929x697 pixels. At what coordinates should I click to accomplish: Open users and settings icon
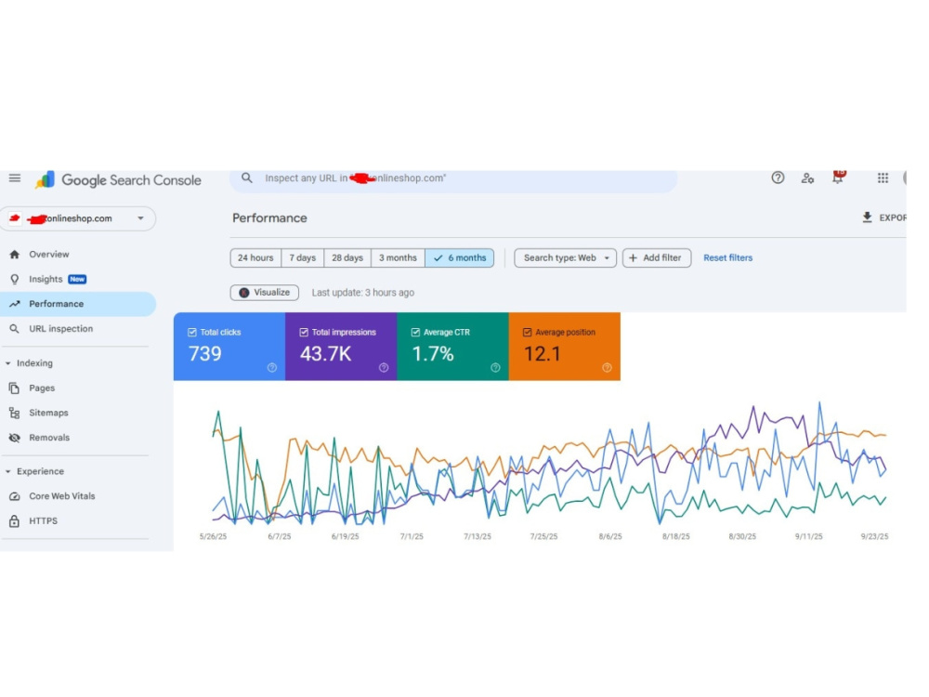pos(807,178)
